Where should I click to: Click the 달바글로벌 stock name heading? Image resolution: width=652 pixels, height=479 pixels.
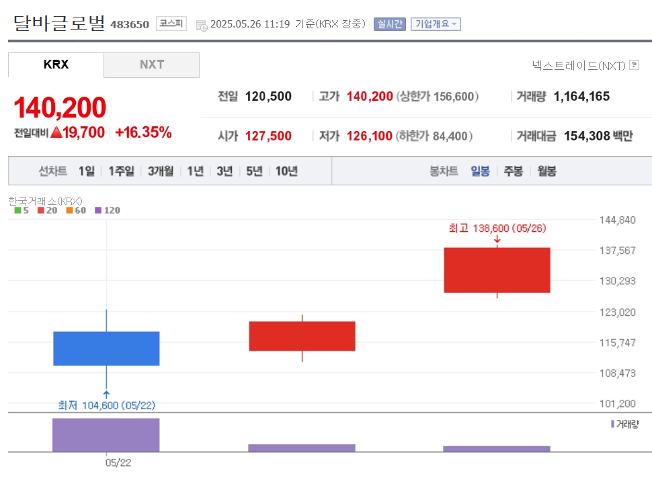[x=58, y=22]
